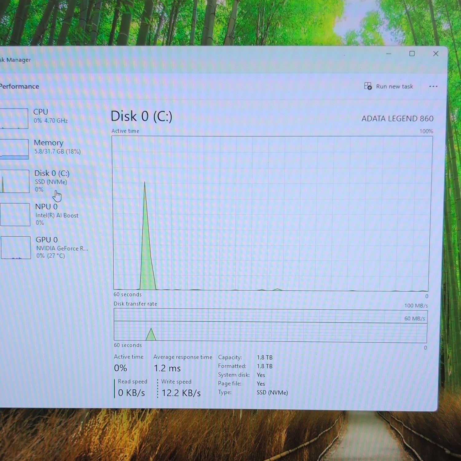Click the 12.2 KB/s write speed value
This screenshot has width=461, height=461.
pos(181,393)
